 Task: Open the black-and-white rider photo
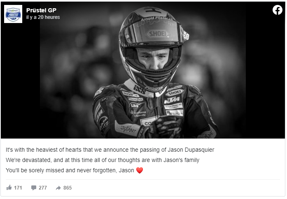(143, 70)
